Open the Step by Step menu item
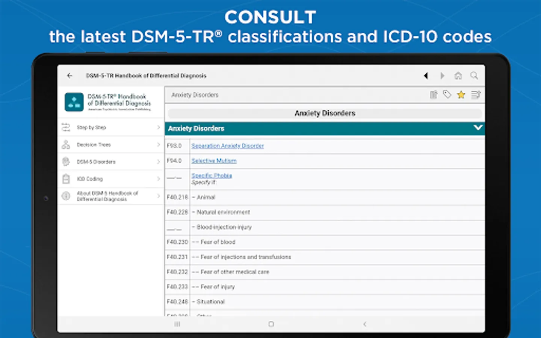 click(x=111, y=127)
